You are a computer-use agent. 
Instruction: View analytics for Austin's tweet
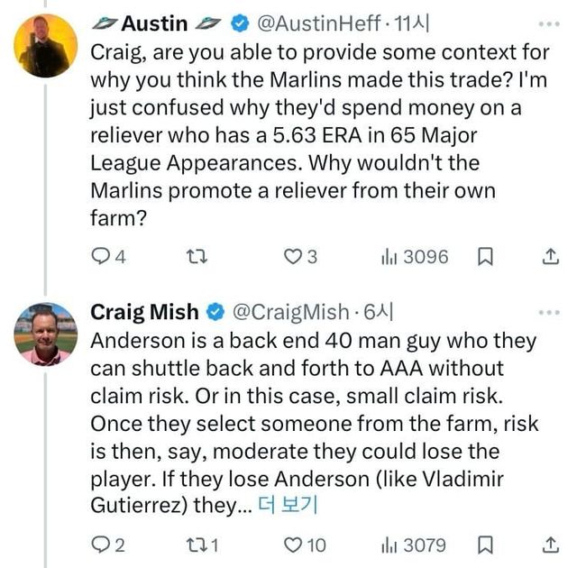click(389, 257)
